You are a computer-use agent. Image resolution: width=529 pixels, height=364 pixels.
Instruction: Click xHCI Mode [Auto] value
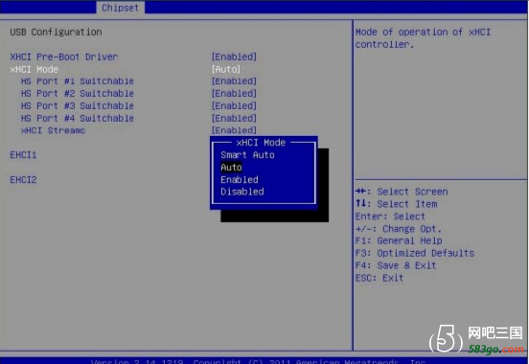pyautogui.click(x=226, y=69)
